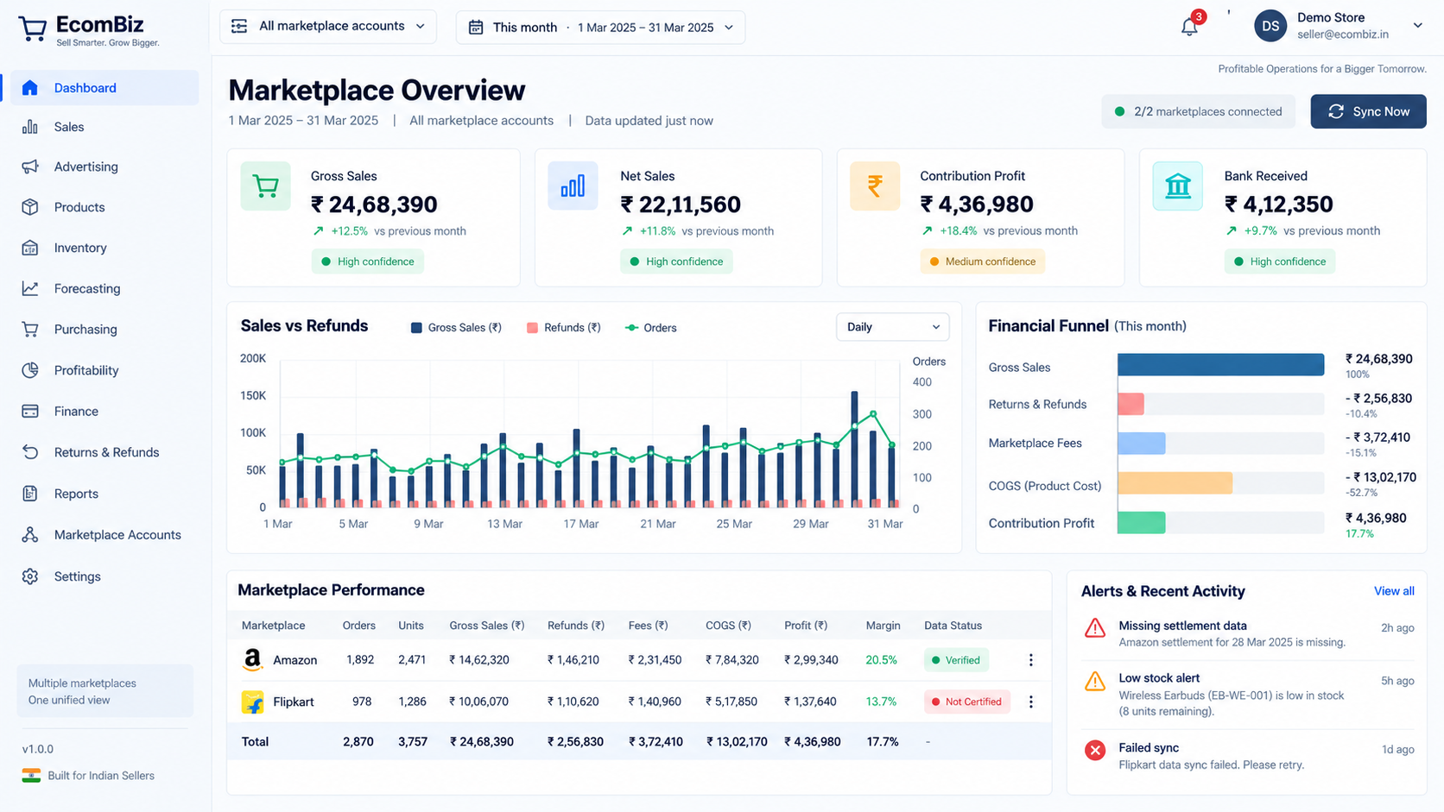Click the Missing settlement data warning icon

[x=1095, y=628]
